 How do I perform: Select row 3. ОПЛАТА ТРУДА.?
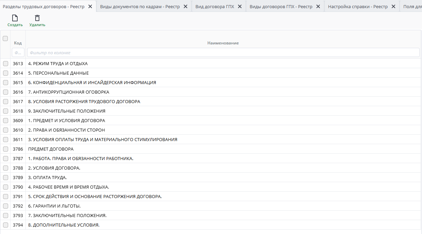(211, 177)
